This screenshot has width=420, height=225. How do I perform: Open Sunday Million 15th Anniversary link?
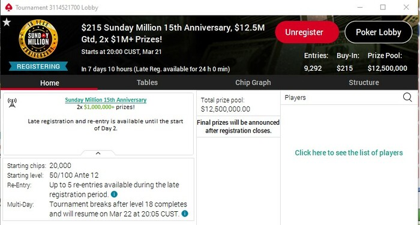point(106,100)
